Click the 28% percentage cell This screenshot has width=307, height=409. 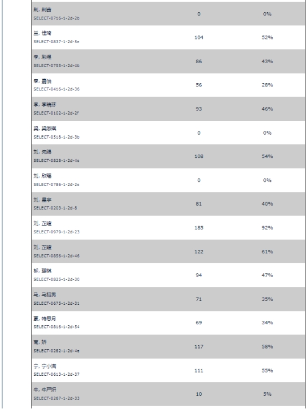(267, 85)
